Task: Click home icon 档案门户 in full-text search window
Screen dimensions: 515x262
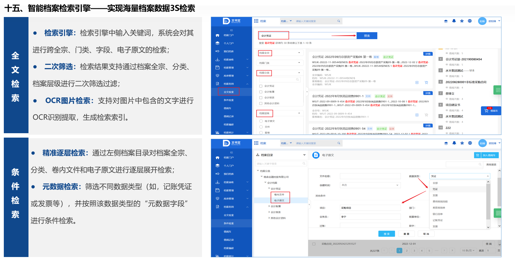Action: click(x=217, y=35)
